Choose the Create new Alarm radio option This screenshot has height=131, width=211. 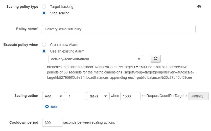coord(44,45)
